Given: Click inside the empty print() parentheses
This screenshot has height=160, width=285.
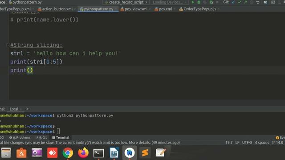Looking at the screenshot, I should (30, 70).
